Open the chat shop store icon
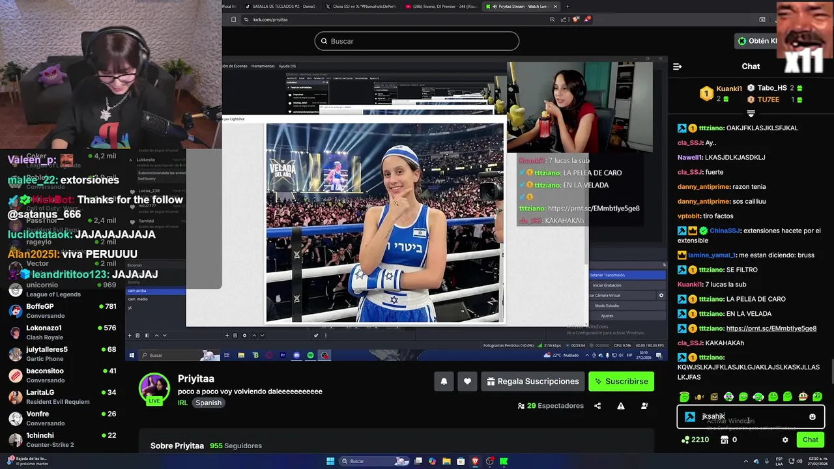Image resolution: width=834 pixels, height=469 pixels. (725, 440)
